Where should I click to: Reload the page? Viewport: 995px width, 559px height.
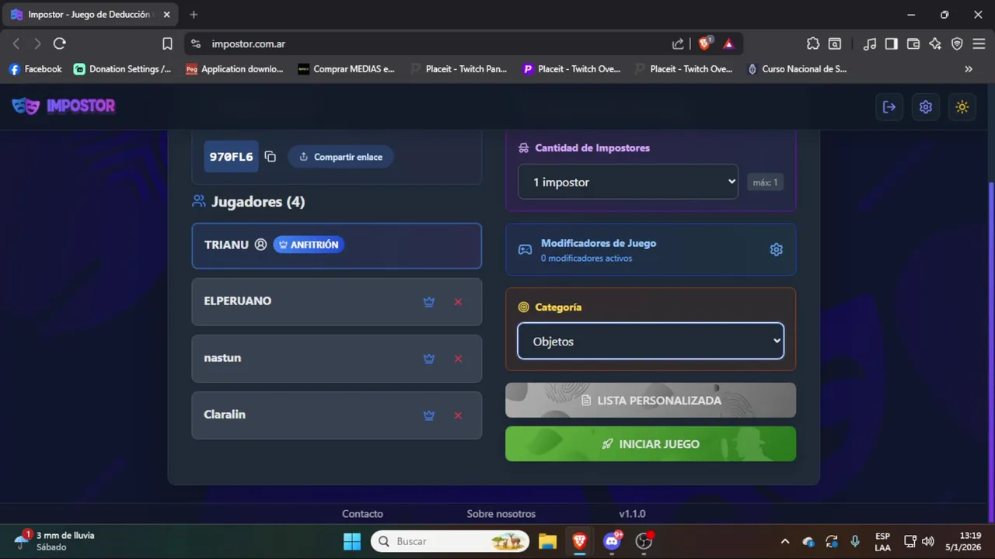point(59,44)
